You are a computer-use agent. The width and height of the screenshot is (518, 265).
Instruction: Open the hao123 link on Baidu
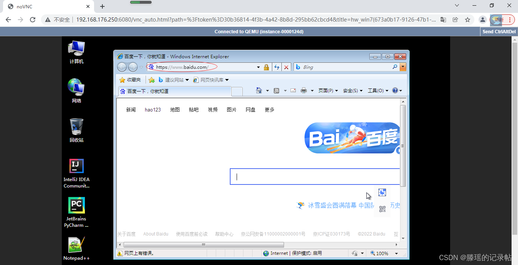[x=153, y=110]
